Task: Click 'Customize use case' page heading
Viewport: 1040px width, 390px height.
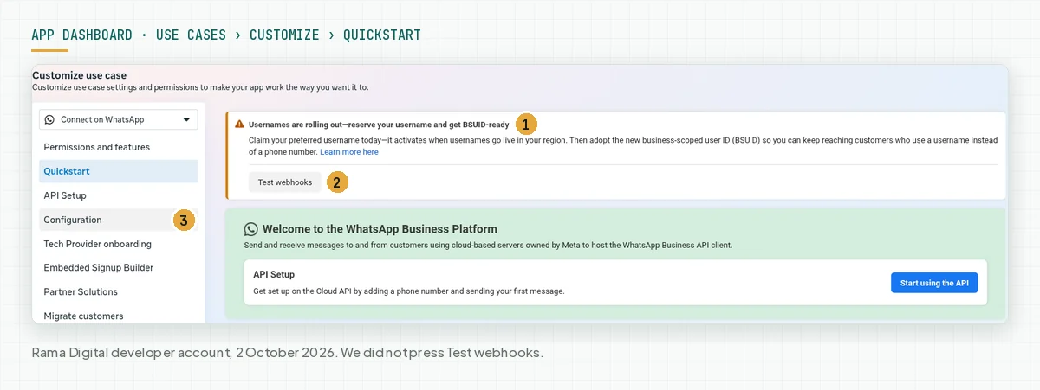Action: point(79,75)
